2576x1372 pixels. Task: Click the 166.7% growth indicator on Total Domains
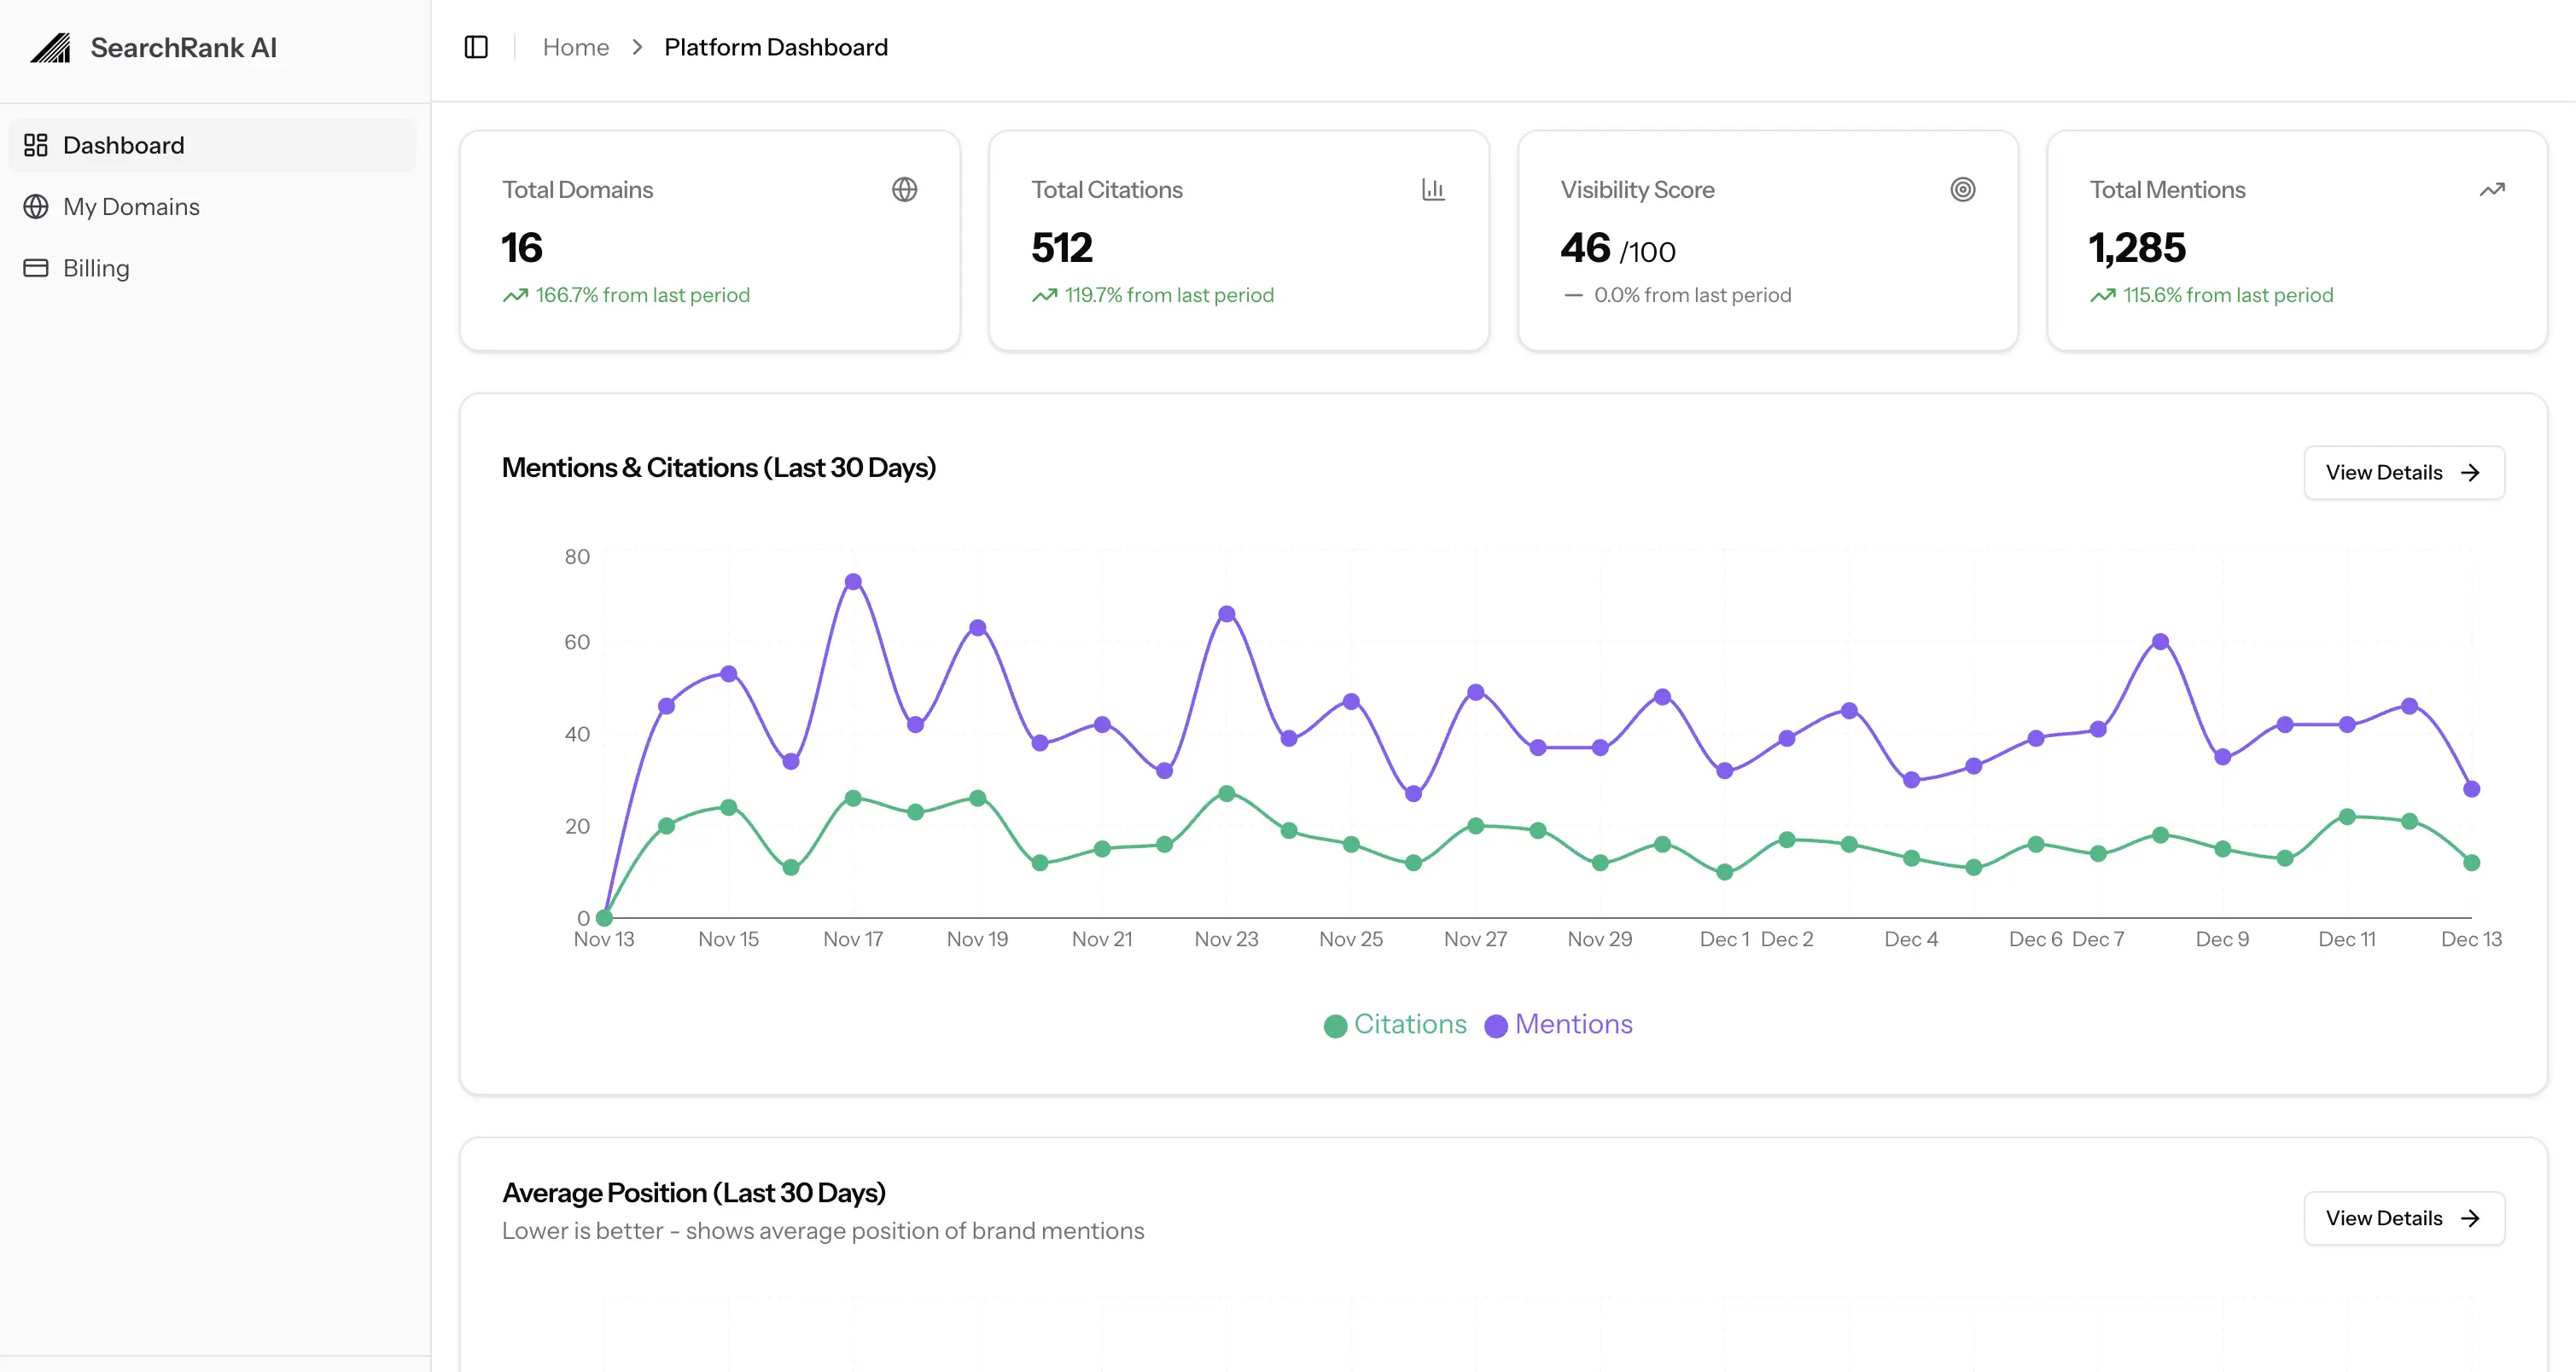pos(627,294)
